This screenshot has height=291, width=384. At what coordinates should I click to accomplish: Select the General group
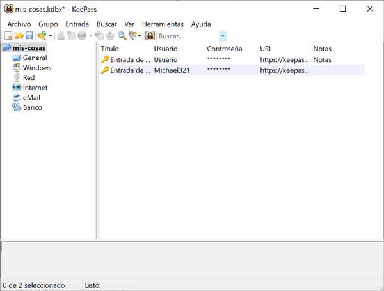point(35,58)
